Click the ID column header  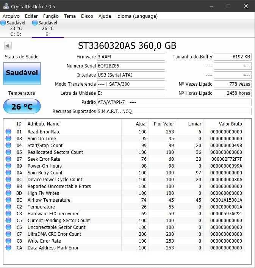click(x=19, y=124)
